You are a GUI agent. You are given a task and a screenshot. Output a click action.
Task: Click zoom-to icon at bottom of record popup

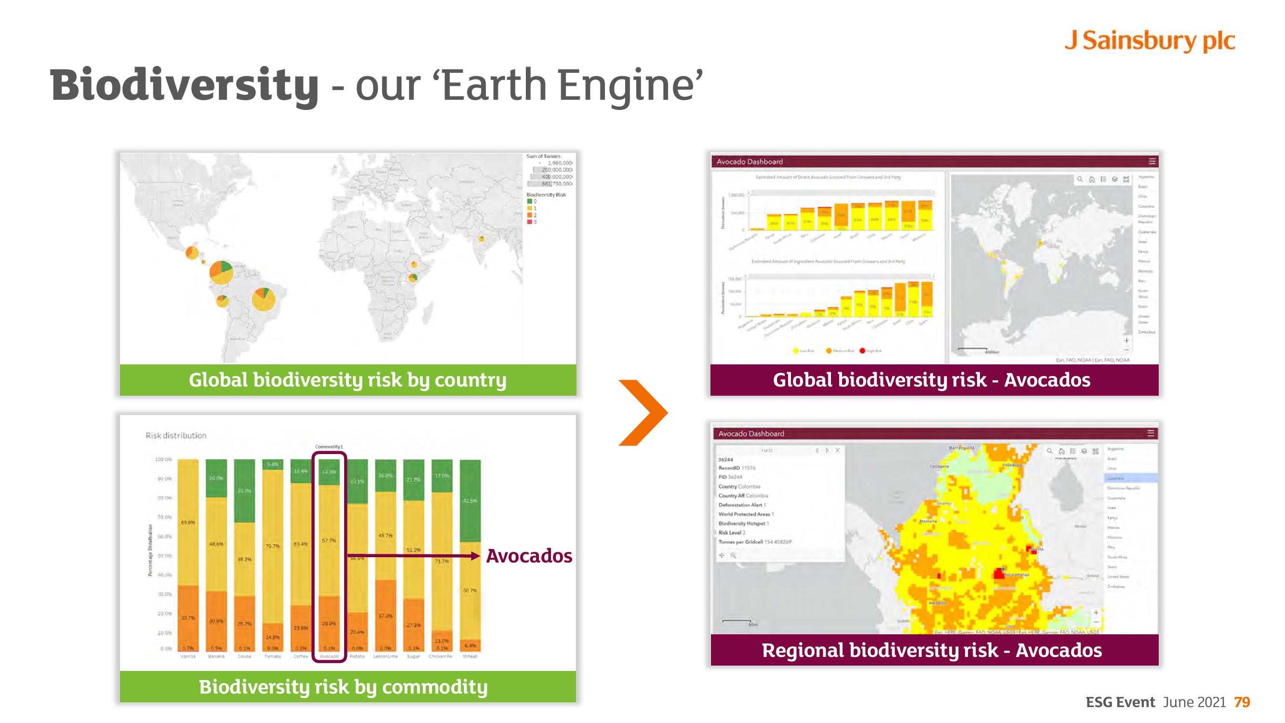pyautogui.click(x=733, y=555)
